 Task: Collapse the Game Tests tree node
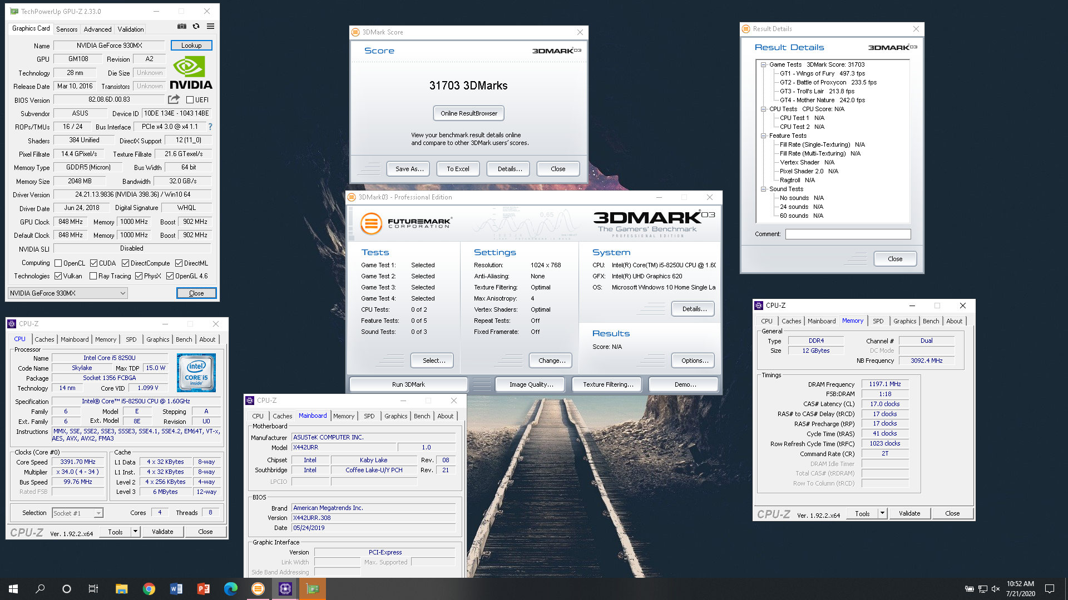[764, 64]
